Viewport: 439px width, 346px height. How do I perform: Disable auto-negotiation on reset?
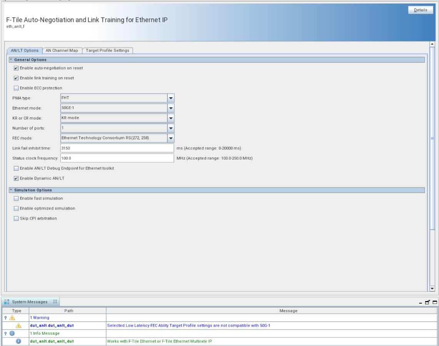(16, 68)
